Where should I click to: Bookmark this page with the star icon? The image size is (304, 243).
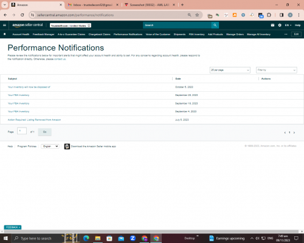tap(197, 15)
